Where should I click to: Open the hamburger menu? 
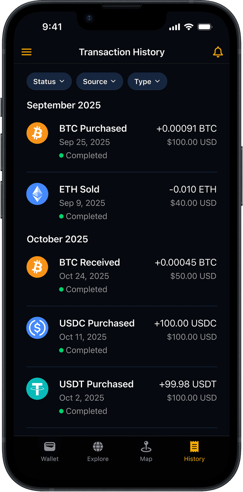[x=27, y=52]
